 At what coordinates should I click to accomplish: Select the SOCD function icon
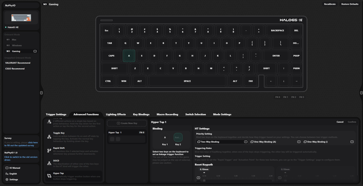click(x=49, y=163)
